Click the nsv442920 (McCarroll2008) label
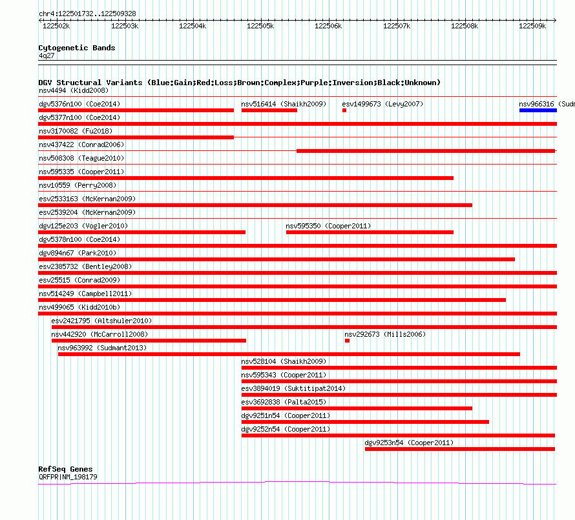The height and width of the screenshot is (520, 575). (99, 334)
